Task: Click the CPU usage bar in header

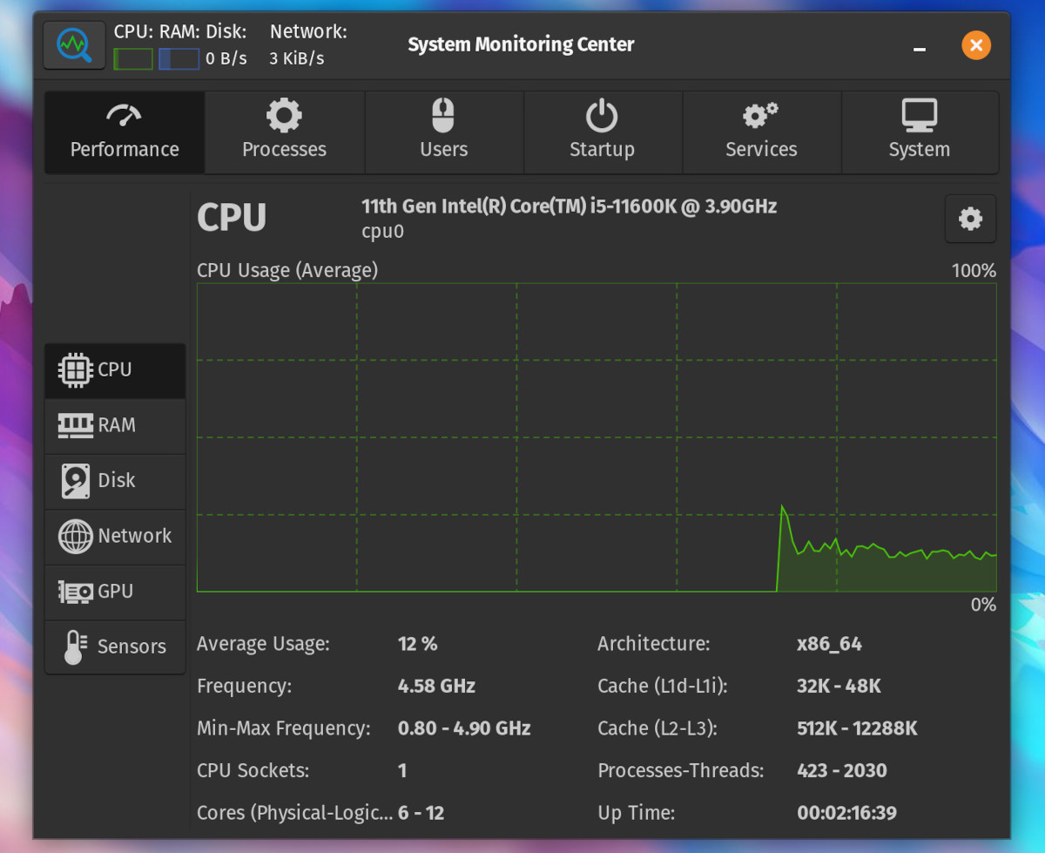Action: (133, 59)
